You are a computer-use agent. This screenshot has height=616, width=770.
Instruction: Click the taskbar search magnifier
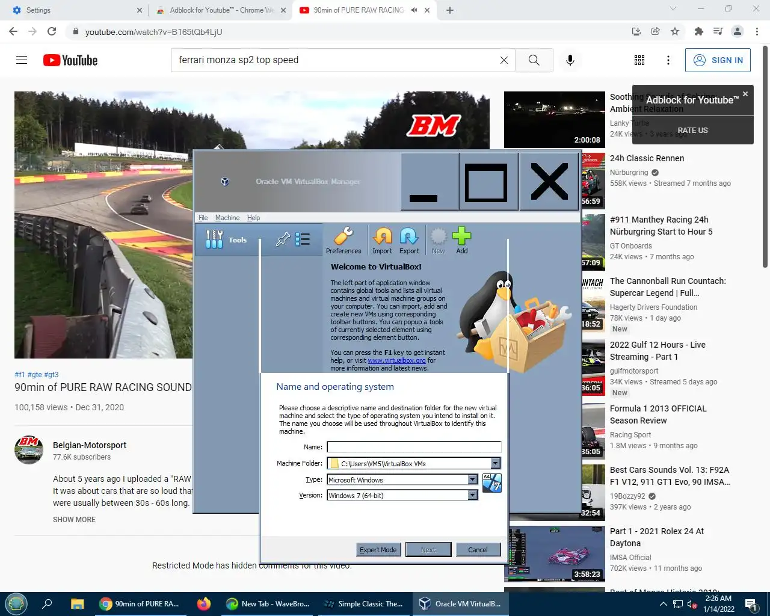tap(47, 603)
